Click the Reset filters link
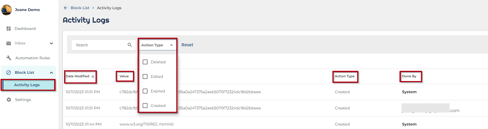Screen dimensions: 488x129 point(187,45)
